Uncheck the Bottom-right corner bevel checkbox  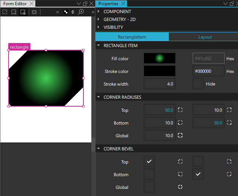click(x=198, y=174)
